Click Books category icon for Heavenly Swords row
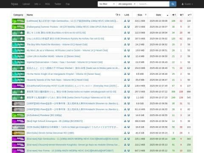Screen dimensions: 204x153 pyautogui.click(x=18, y=80)
